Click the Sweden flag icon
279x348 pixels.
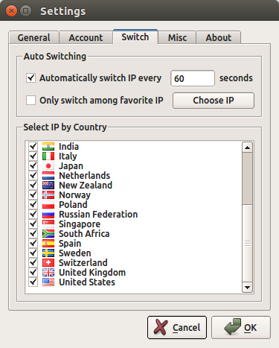click(48, 253)
